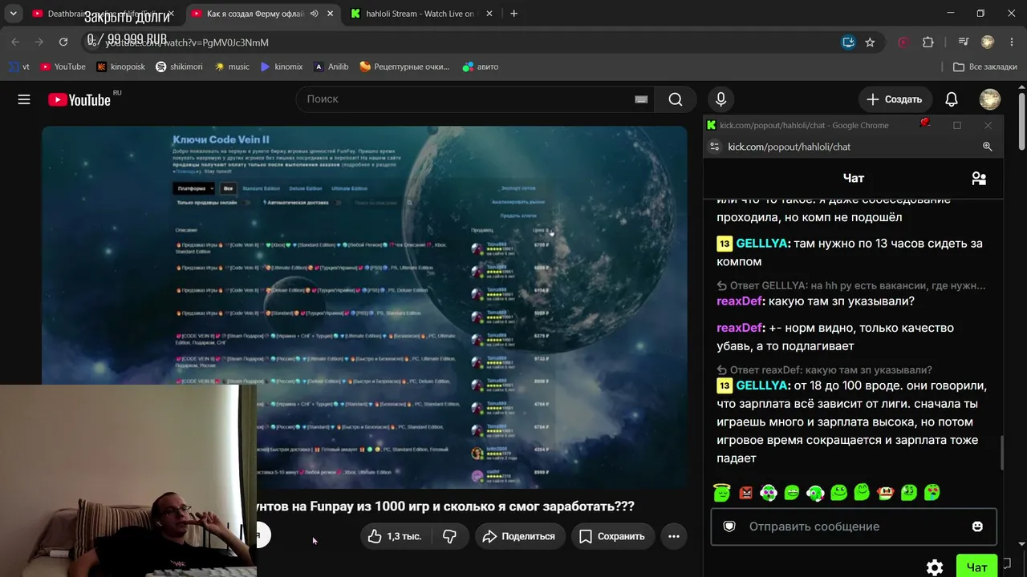Switch to the Deathbrain YouTube tab

click(x=102, y=14)
